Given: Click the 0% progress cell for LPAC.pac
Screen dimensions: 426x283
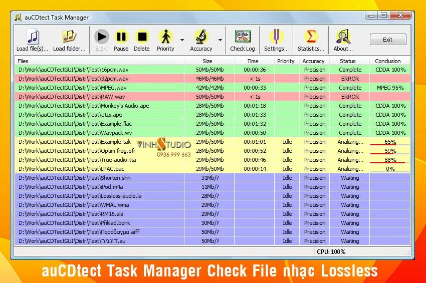Looking at the screenshot, I should (390, 169).
